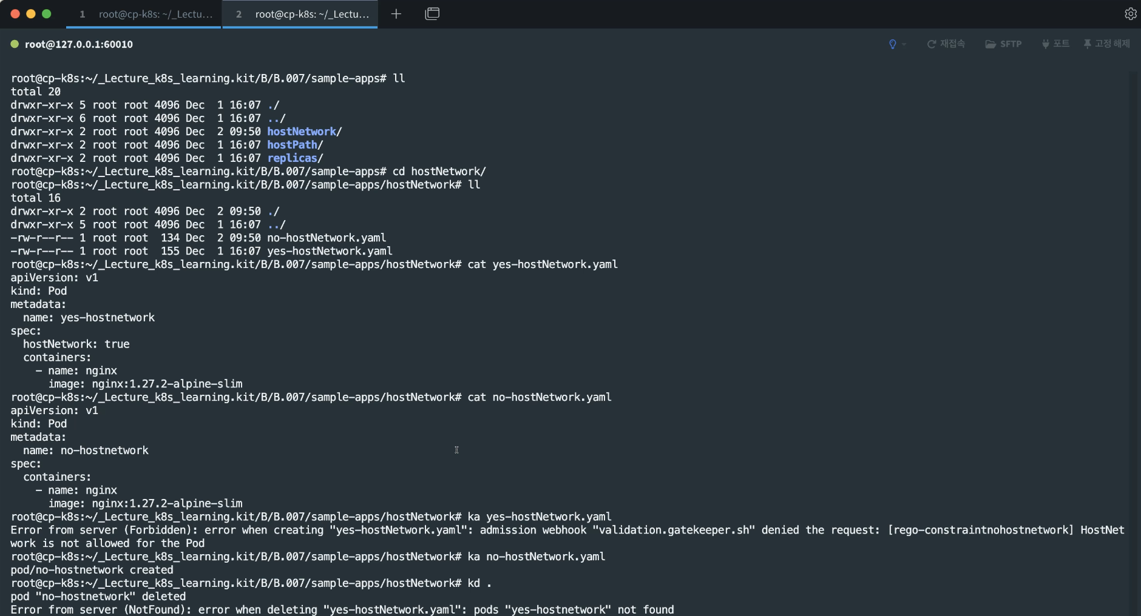The height and width of the screenshot is (616, 1141).
Task: Click the green maximize window button
Action: pos(47,14)
